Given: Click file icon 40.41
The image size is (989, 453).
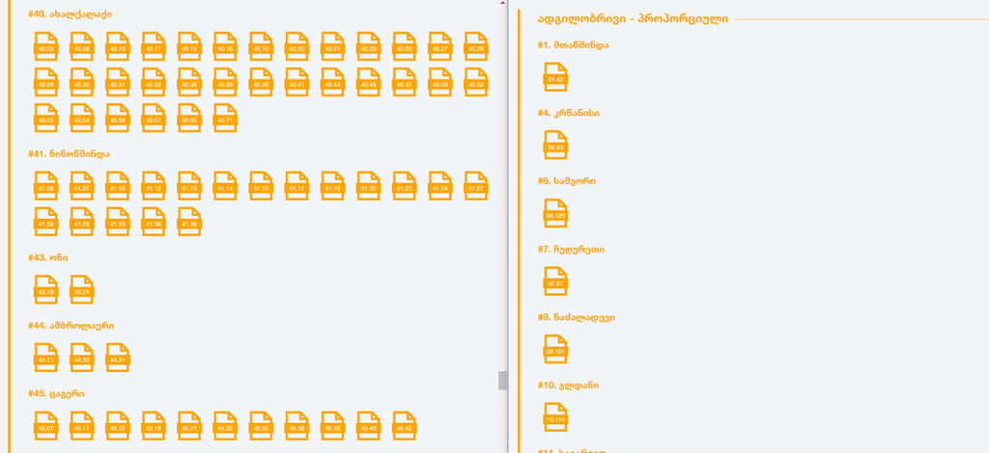Looking at the screenshot, I should point(297,83).
